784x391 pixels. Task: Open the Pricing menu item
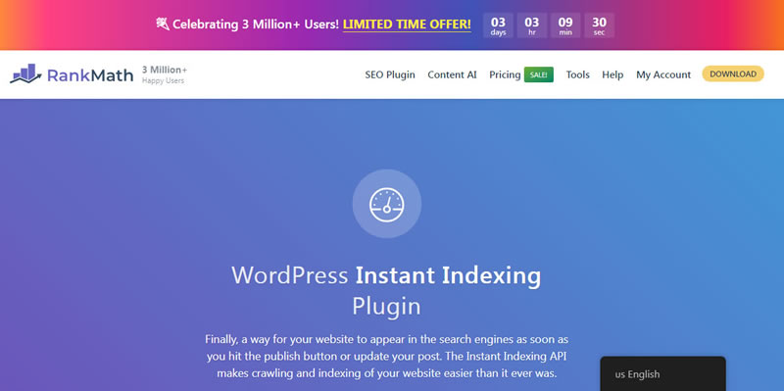pos(505,74)
